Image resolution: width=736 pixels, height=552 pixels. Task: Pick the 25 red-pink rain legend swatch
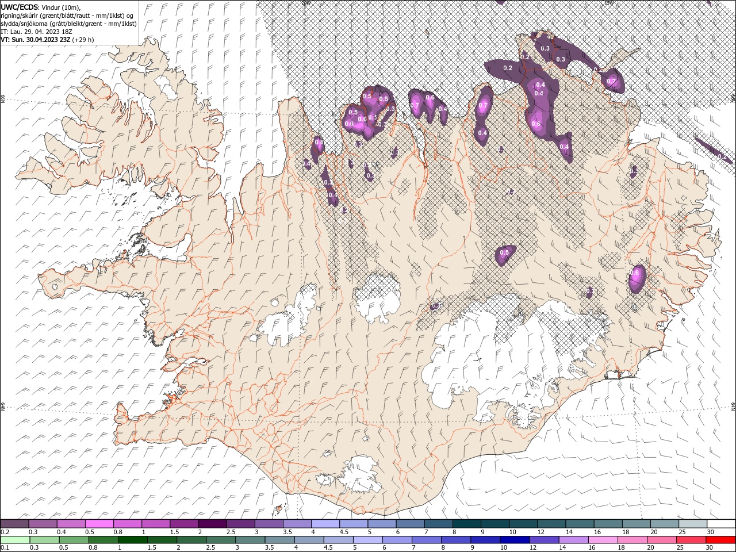pyautogui.click(x=691, y=540)
